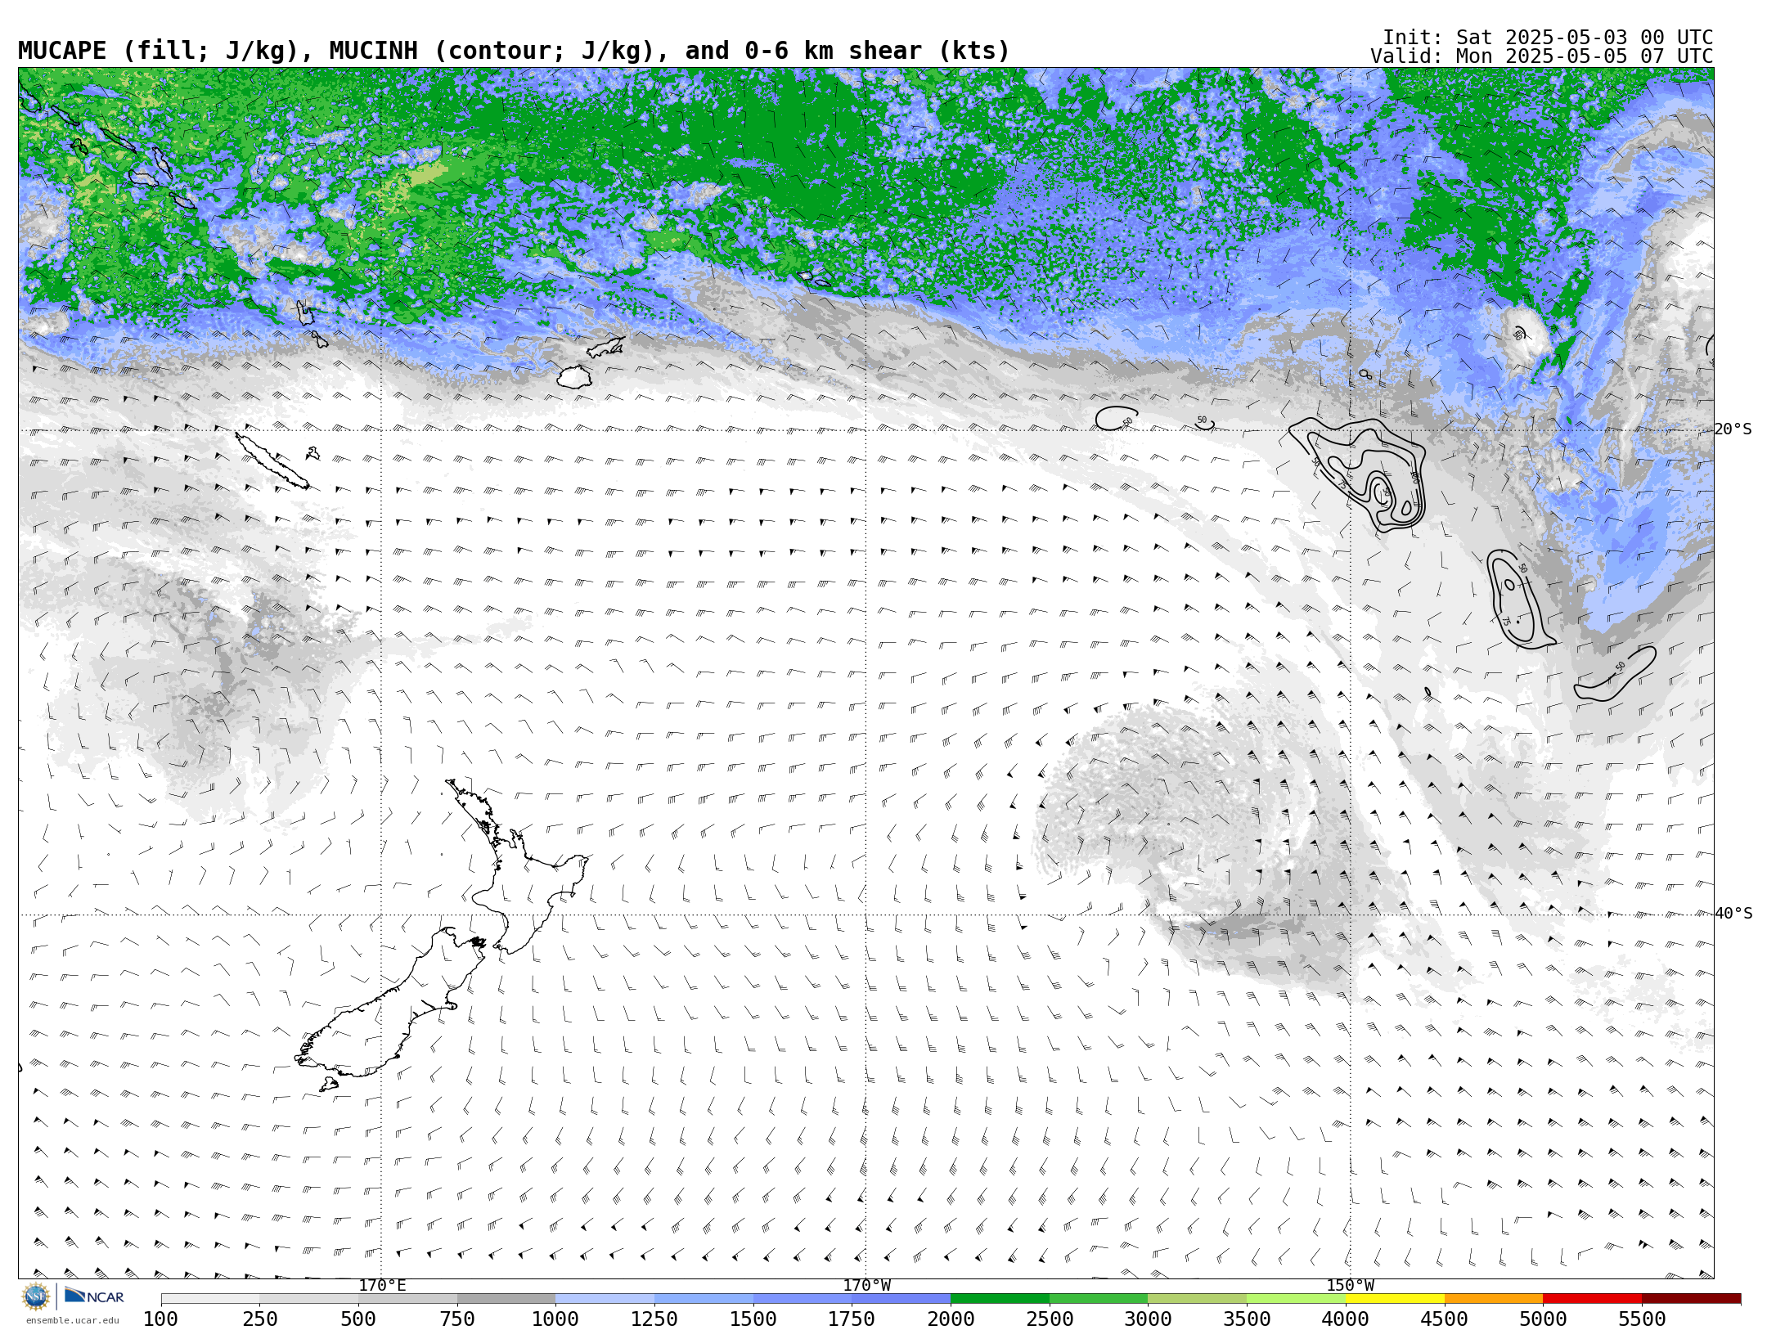Pick the dark gray 750–1000 colorbar segment
The height and width of the screenshot is (1330, 1767).
point(506,1298)
